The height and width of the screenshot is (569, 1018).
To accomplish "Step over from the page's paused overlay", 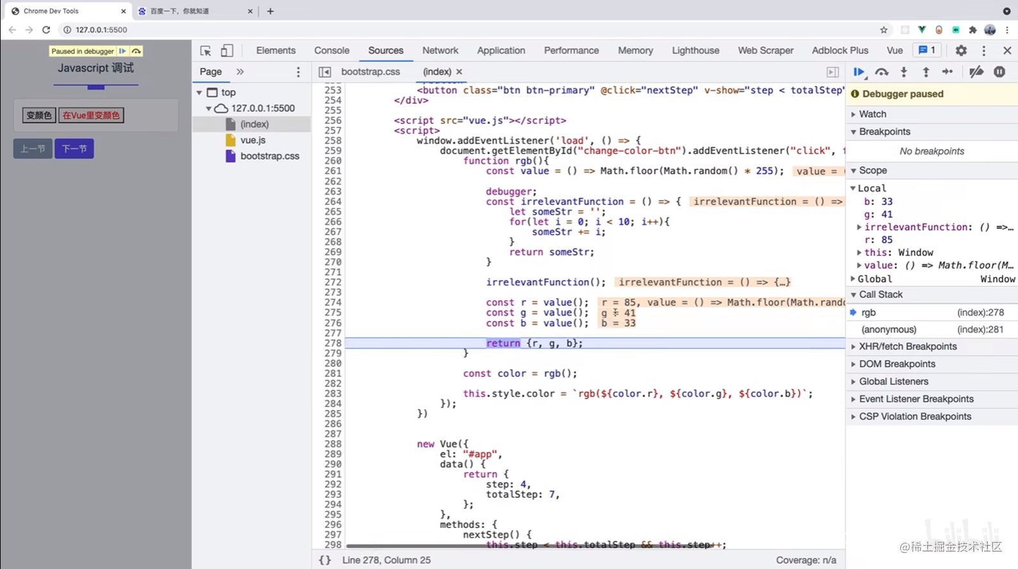I will point(136,51).
